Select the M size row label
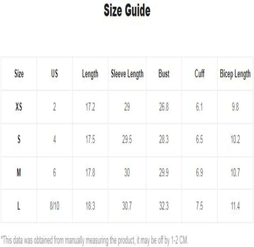The image size is (254, 247). tap(19, 172)
